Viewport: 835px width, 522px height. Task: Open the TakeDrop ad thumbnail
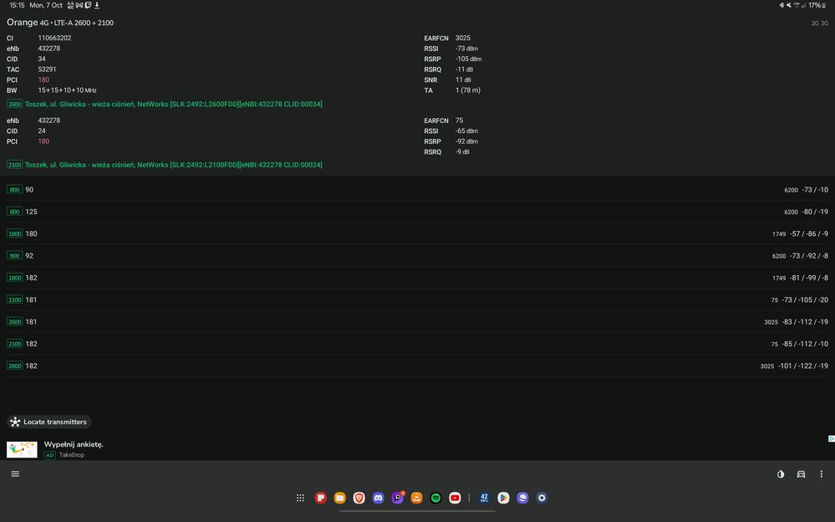(22, 450)
